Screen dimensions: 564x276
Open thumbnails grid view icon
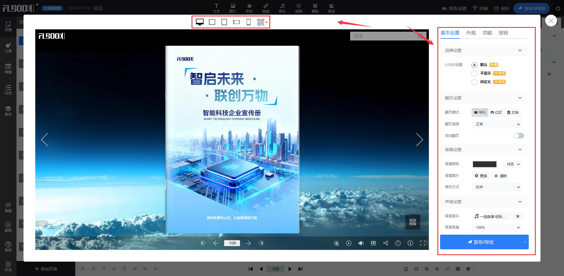click(91, 243)
